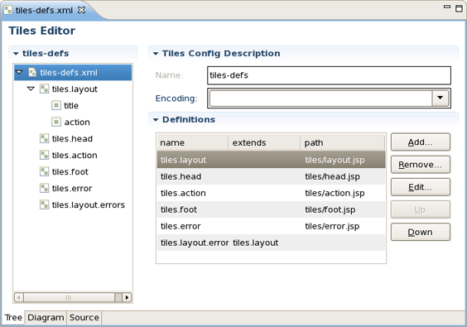Select the action attribute icon in tree
The width and height of the screenshot is (467, 327).
click(56, 122)
